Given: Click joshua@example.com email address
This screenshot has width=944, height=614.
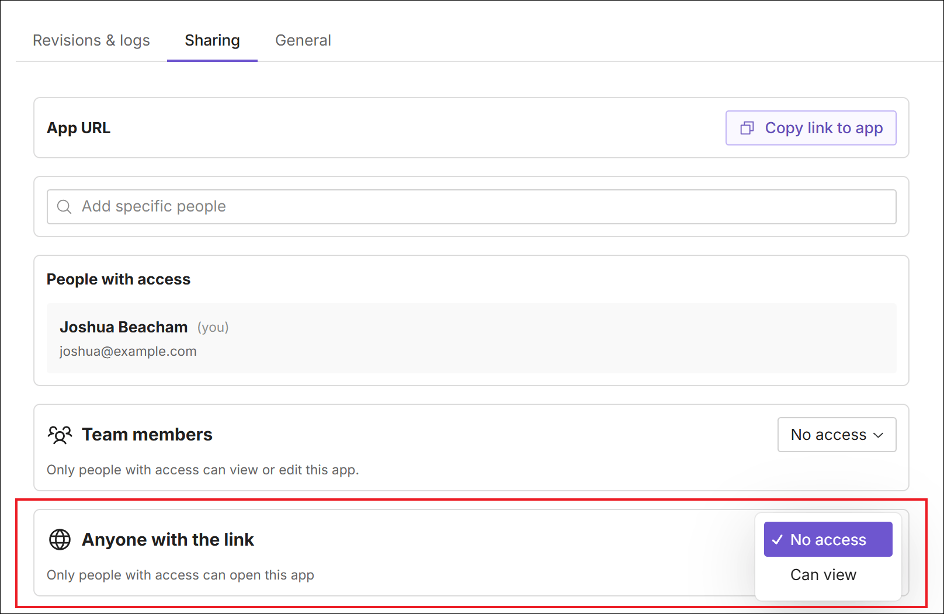Looking at the screenshot, I should 127,351.
